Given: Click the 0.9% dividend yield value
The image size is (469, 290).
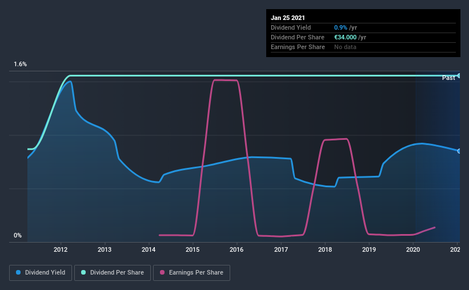Looking at the screenshot, I should [340, 27].
